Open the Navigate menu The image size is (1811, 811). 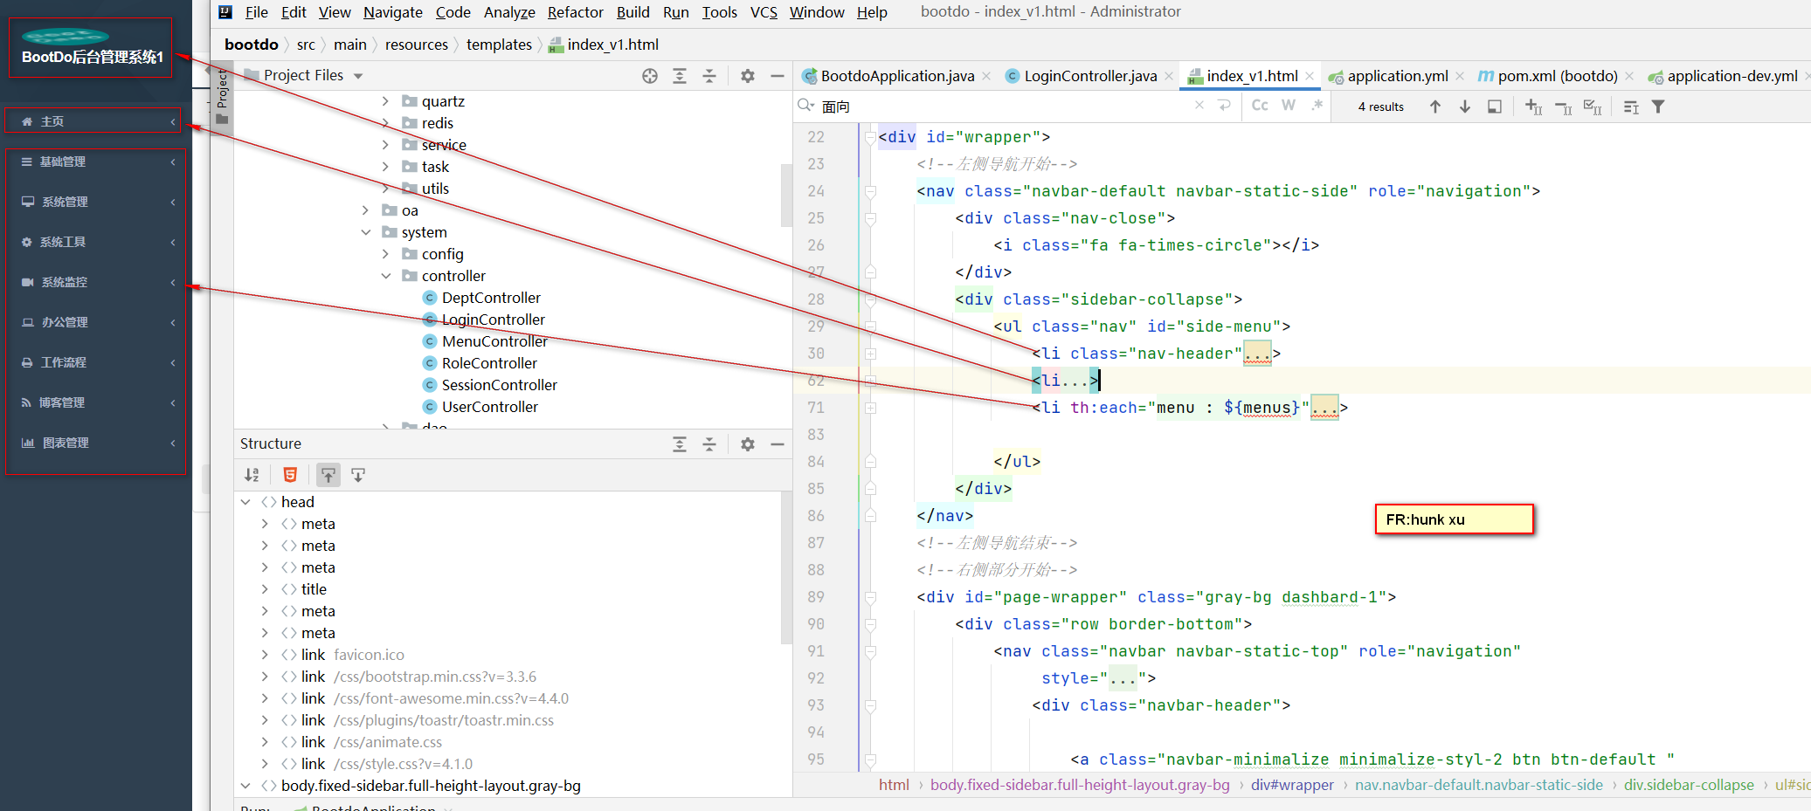coord(393,12)
